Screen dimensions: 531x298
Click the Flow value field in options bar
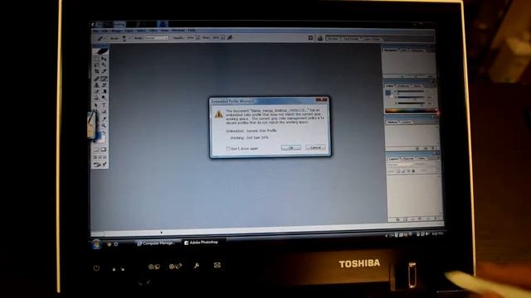coord(216,38)
